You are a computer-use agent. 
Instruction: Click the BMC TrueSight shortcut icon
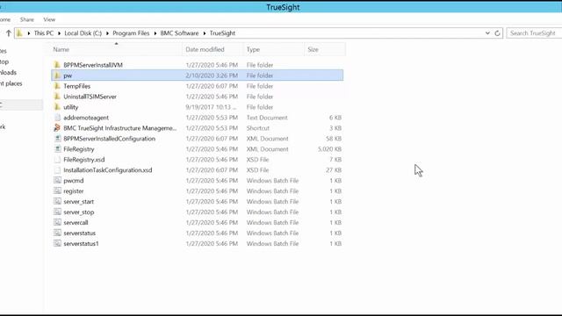(x=57, y=128)
